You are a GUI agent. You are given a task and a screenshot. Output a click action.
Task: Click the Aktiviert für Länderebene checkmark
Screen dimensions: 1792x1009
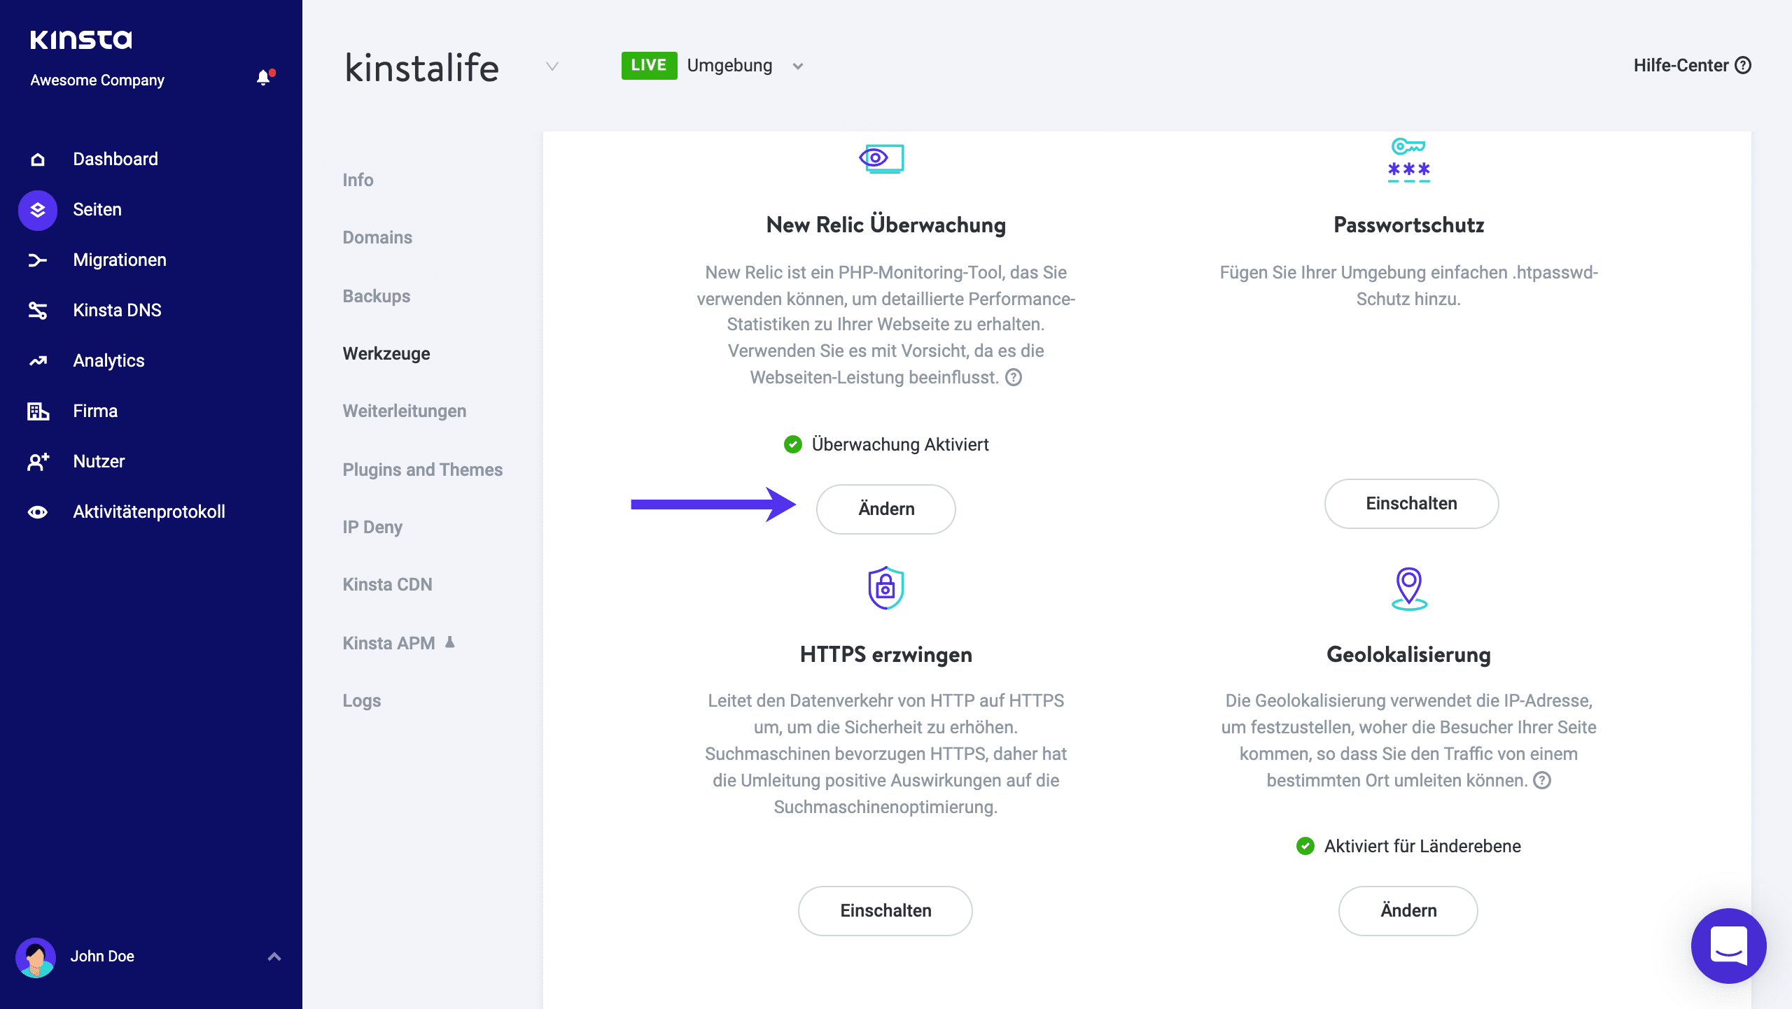point(1306,846)
